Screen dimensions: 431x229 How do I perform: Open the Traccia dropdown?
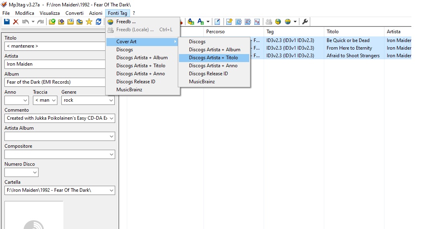point(54,100)
